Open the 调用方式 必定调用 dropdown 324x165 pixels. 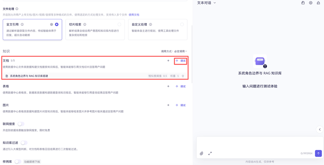tap(174, 51)
